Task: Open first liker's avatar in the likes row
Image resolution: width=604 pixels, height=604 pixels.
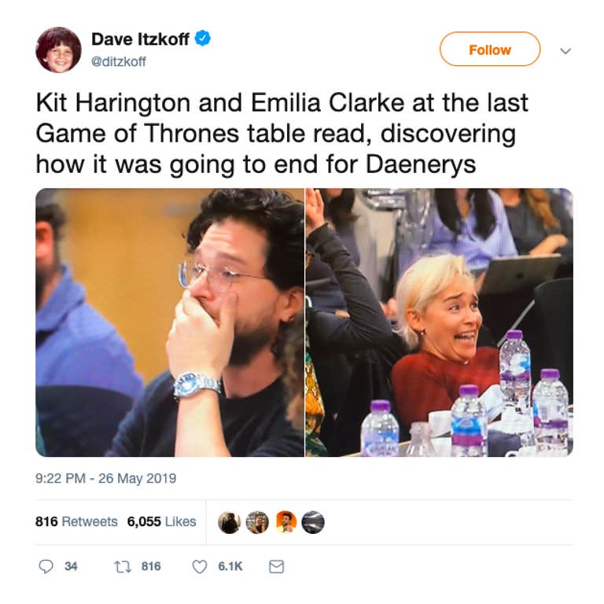Action: 229,522
